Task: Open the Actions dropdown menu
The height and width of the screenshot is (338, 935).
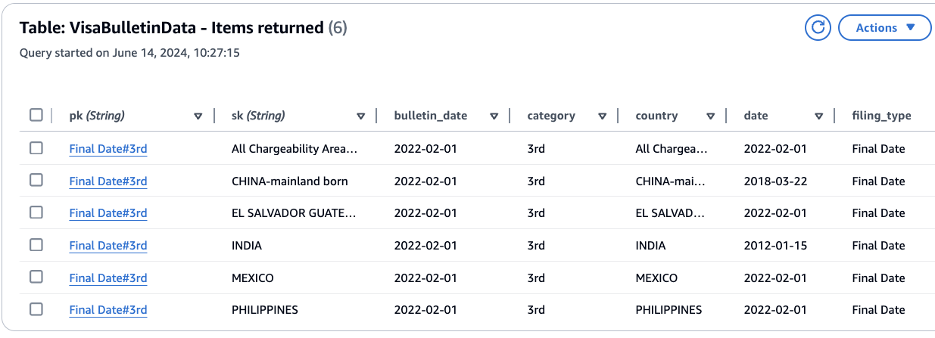Action: [884, 28]
